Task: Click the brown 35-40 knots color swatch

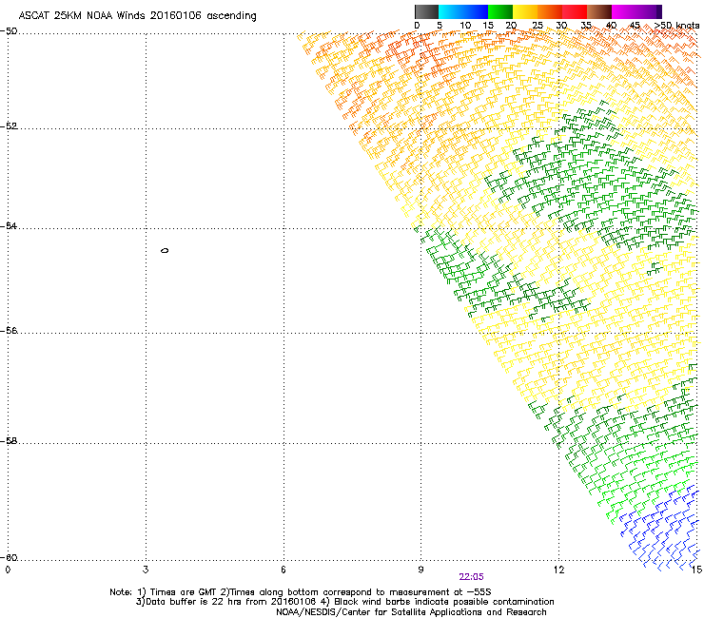Action: [x=599, y=11]
